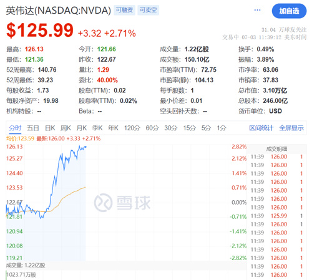Click the 1023.71万股 volume label

(x=21, y=275)
